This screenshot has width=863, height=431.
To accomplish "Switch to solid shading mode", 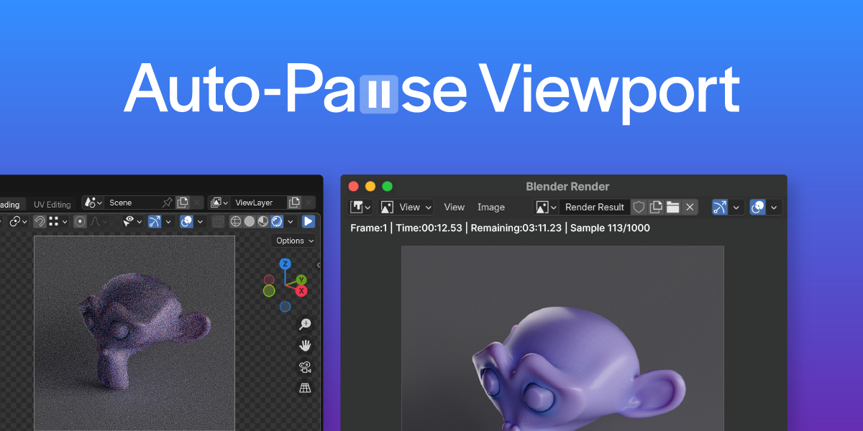I will (250, 221).
